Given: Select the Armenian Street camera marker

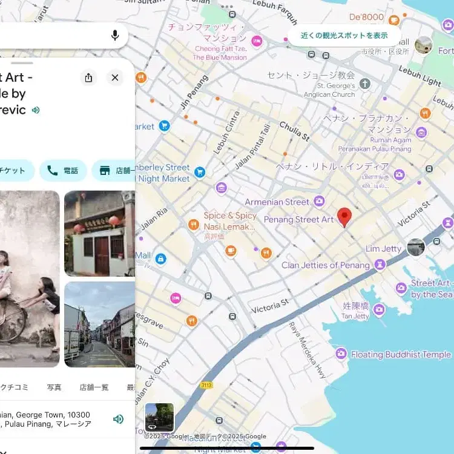Looking at the screenshot, I should click(x=319, y=200).
